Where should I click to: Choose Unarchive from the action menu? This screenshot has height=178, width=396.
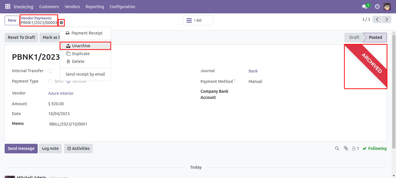click(x=85, y=46)
